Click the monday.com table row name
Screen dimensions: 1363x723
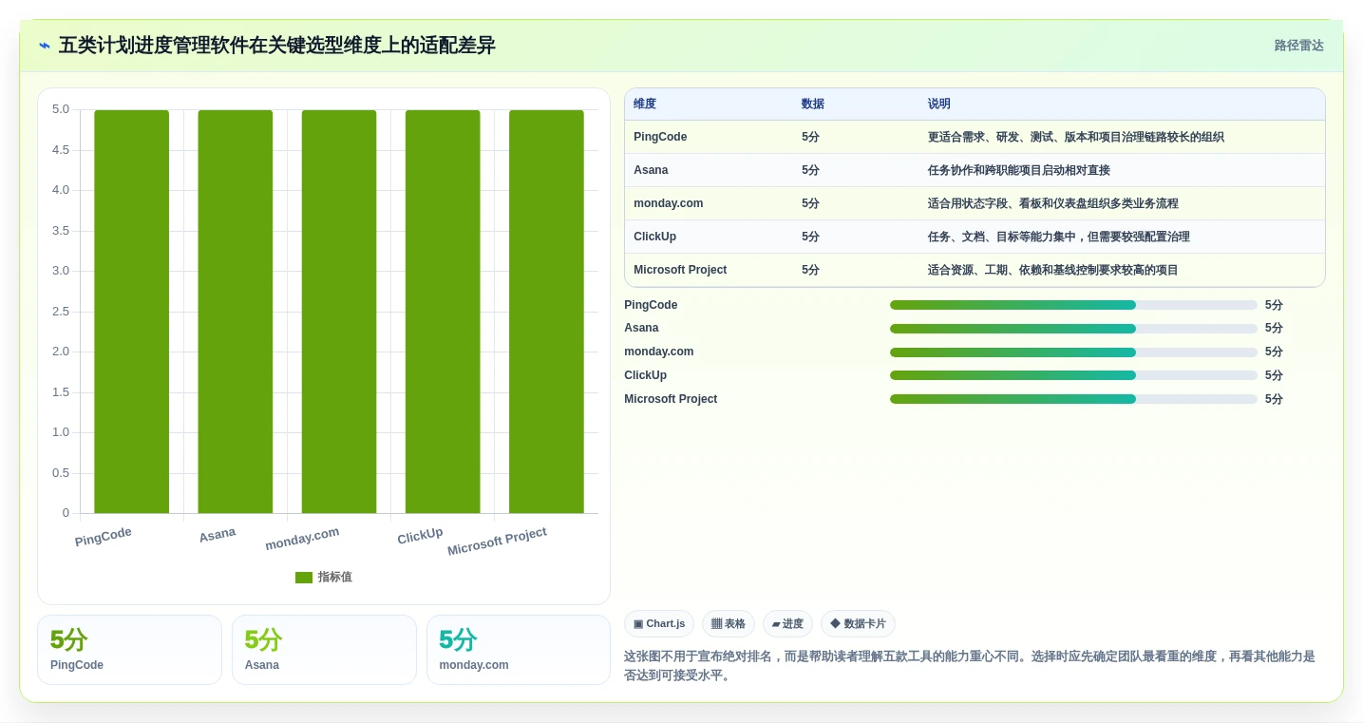669,203
